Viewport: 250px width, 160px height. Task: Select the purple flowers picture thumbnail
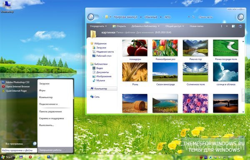(195, 103)
